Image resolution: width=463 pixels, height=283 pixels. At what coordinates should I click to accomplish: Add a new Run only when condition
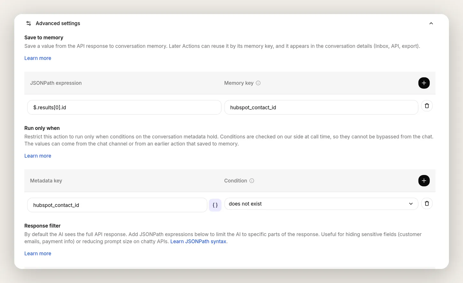click(x=424, y=181)
